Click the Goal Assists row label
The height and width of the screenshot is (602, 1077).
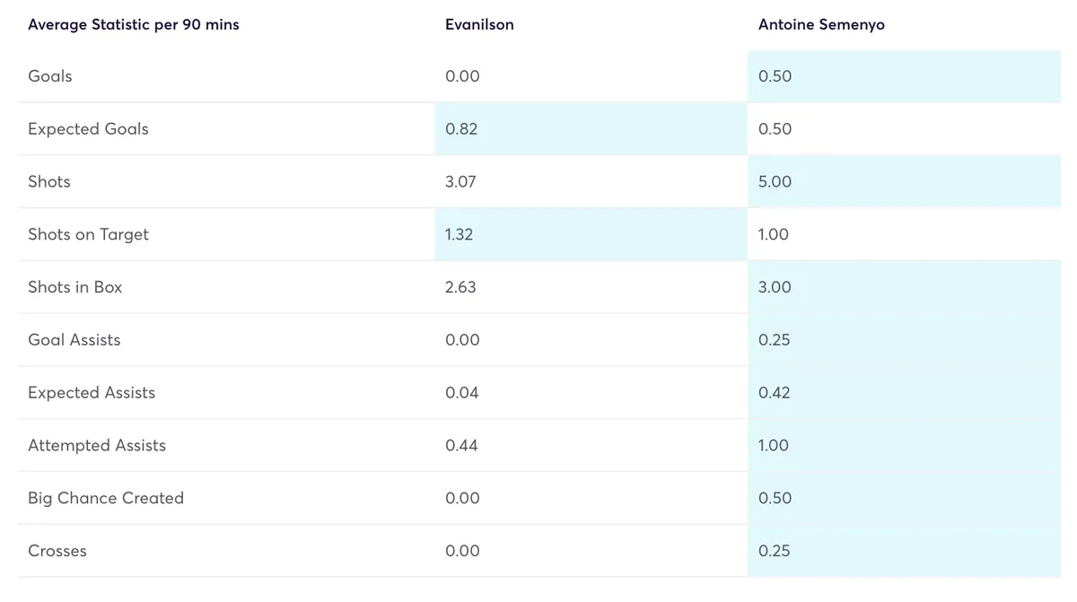click(x=74, y=340)
